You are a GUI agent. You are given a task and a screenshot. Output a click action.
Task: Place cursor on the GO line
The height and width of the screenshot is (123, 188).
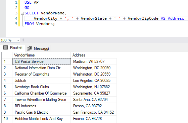[27, 8]
